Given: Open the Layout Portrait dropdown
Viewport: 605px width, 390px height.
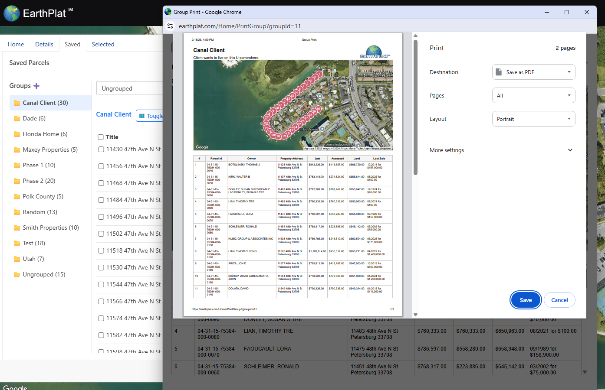Looking at the screenshot, I should click(x=533, y=119).
